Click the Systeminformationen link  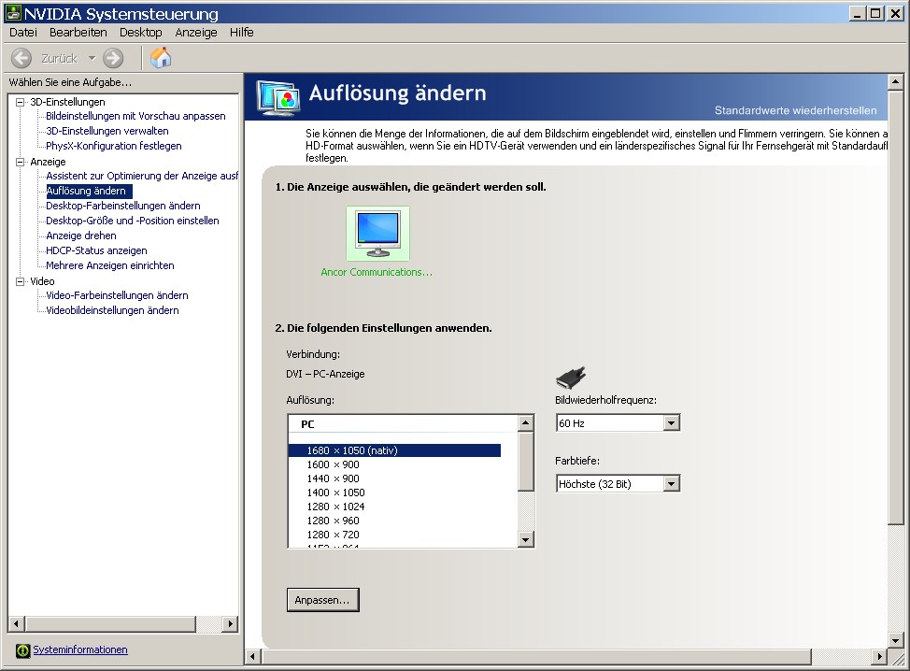pos(80,650)
